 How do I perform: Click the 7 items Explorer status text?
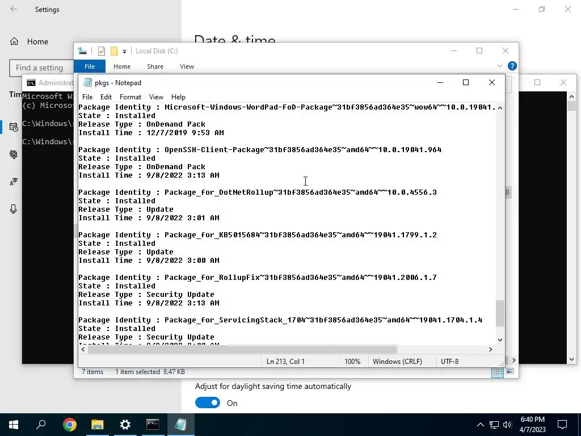click(x=92, y=372)
